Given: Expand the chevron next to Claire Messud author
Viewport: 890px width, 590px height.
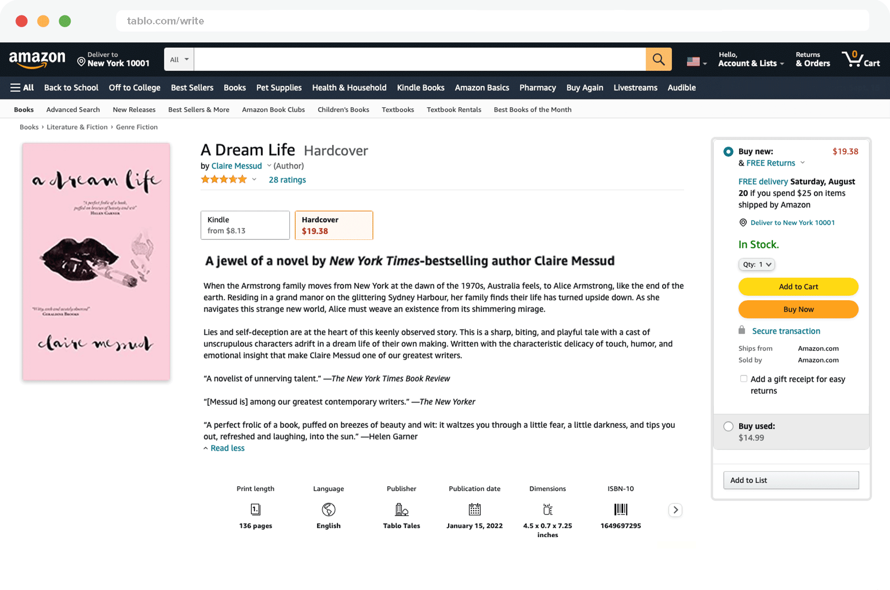Looking at the screenshot, I should [269, 166].
